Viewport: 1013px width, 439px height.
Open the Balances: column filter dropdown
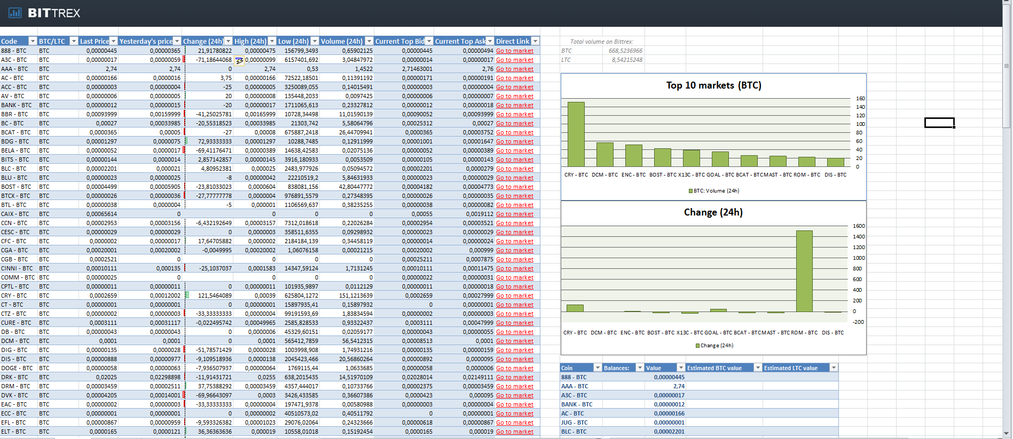pos(640,368)
